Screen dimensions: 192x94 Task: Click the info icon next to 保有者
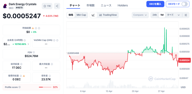coord(49,76)
